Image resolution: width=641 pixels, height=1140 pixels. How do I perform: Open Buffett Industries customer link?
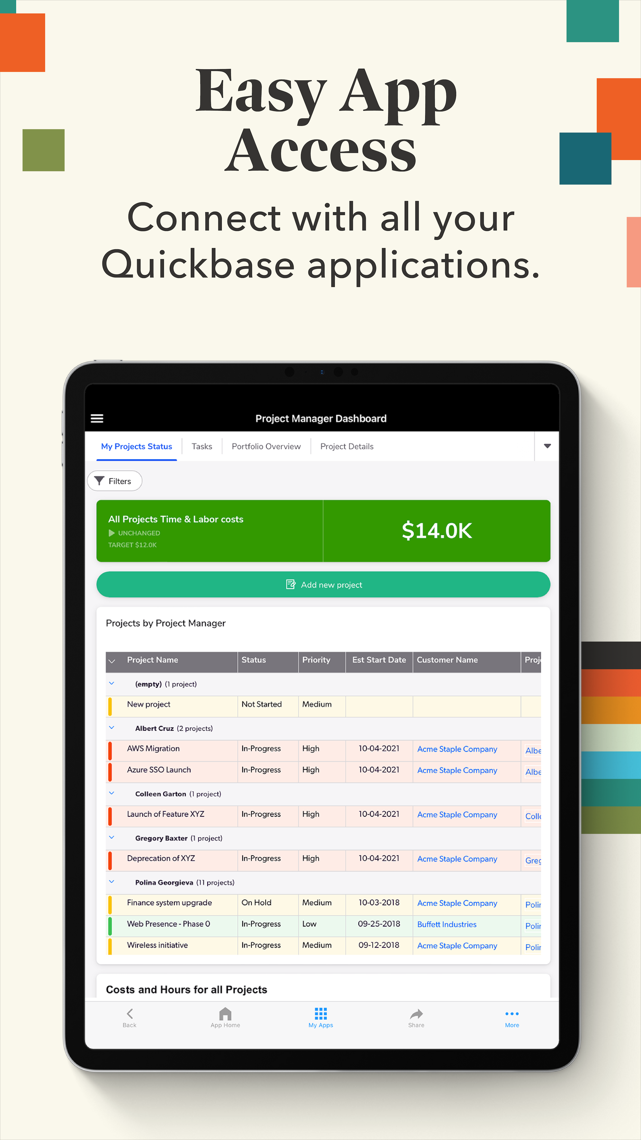(x=447, y=924)
